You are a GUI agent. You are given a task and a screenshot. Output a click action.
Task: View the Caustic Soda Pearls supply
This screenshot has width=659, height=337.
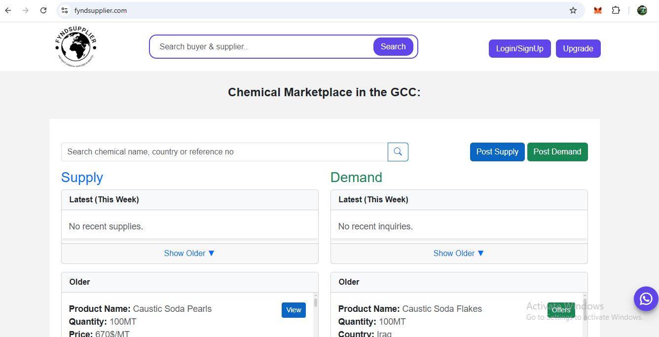(x=293, y=310)
